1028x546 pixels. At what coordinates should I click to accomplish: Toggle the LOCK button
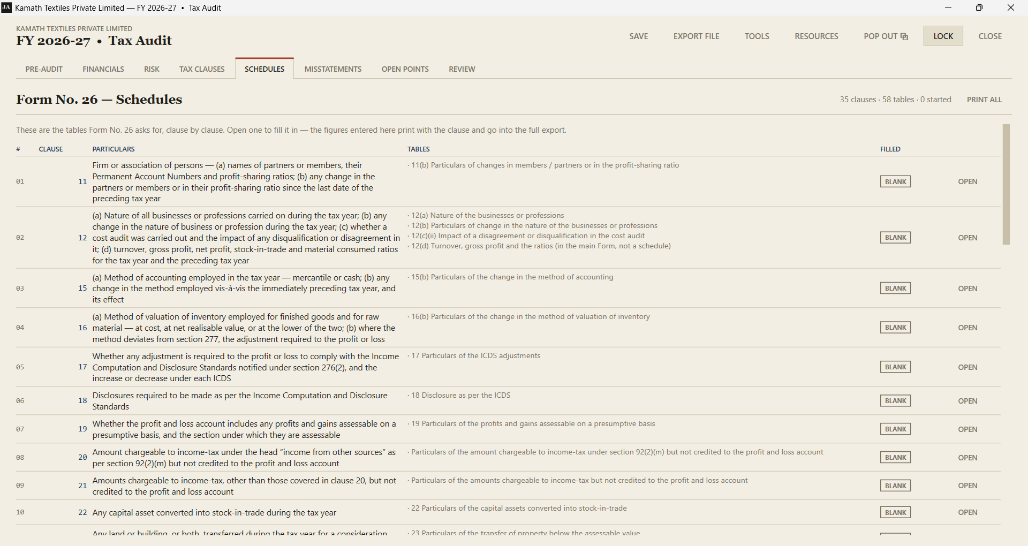click(943, 36)
